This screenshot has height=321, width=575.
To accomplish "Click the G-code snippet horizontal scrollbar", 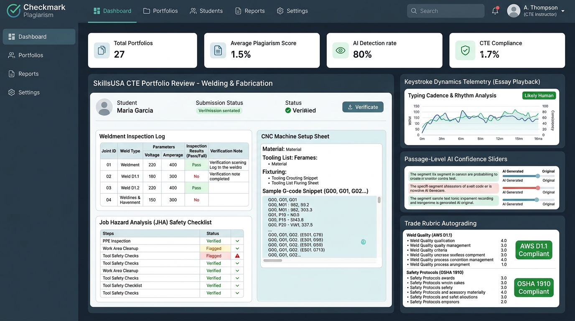I will click(272, 260).
